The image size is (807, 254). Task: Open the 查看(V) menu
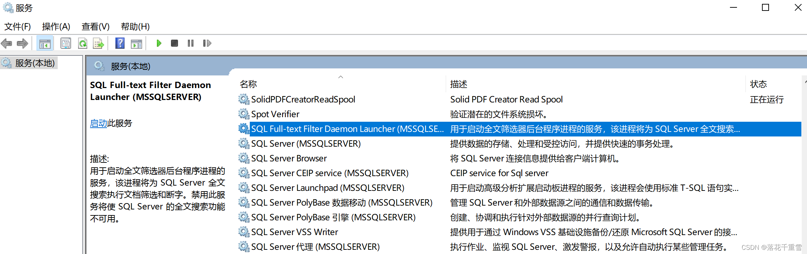pos(95,26)
